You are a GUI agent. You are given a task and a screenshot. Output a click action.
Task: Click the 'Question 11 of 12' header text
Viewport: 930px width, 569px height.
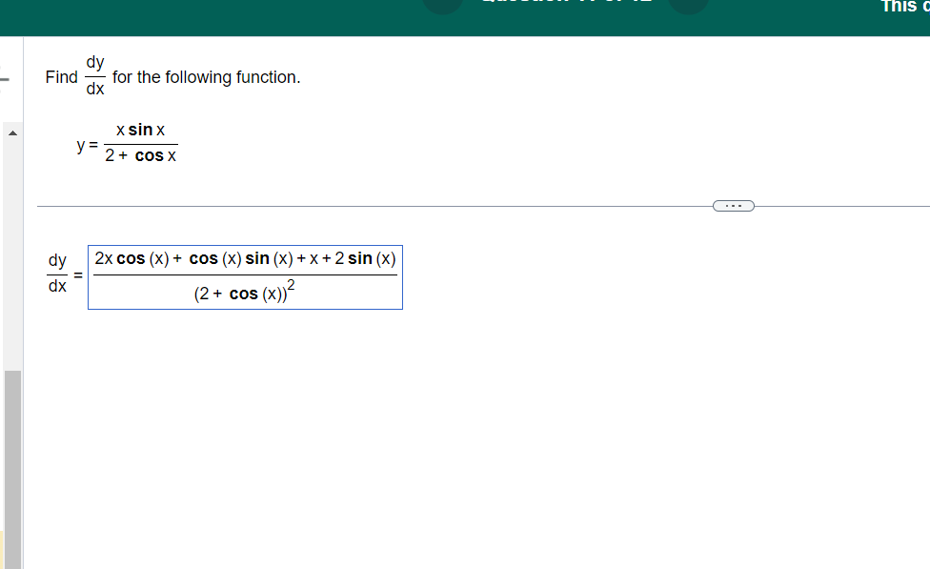pyautogui.click(x=566, y=5)
